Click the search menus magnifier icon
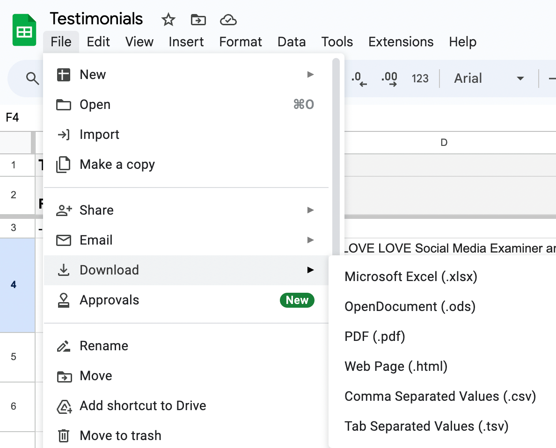556x448 pixels. pyautogui.click(x=32, y=78)
